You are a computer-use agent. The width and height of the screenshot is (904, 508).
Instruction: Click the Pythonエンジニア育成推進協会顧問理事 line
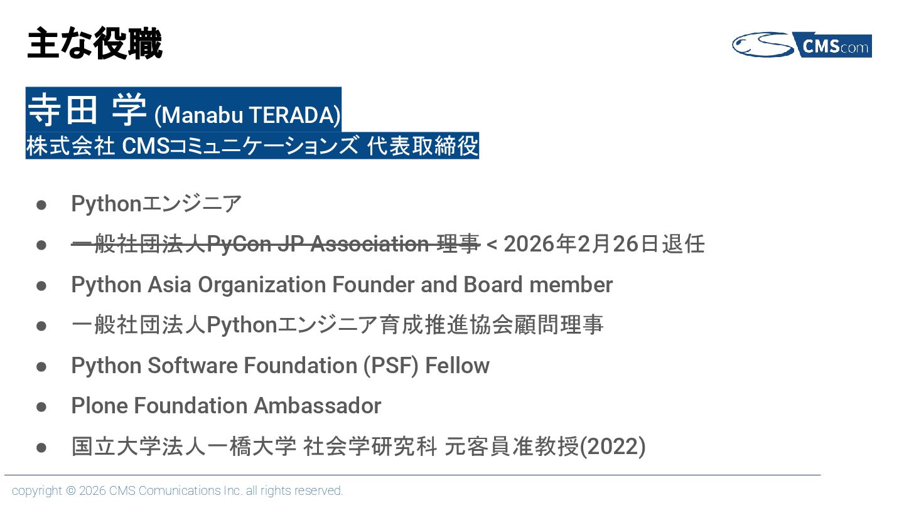[337, 325]
